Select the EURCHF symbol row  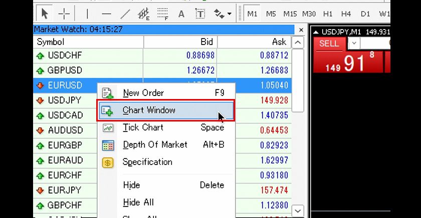[x=65, y=175]
